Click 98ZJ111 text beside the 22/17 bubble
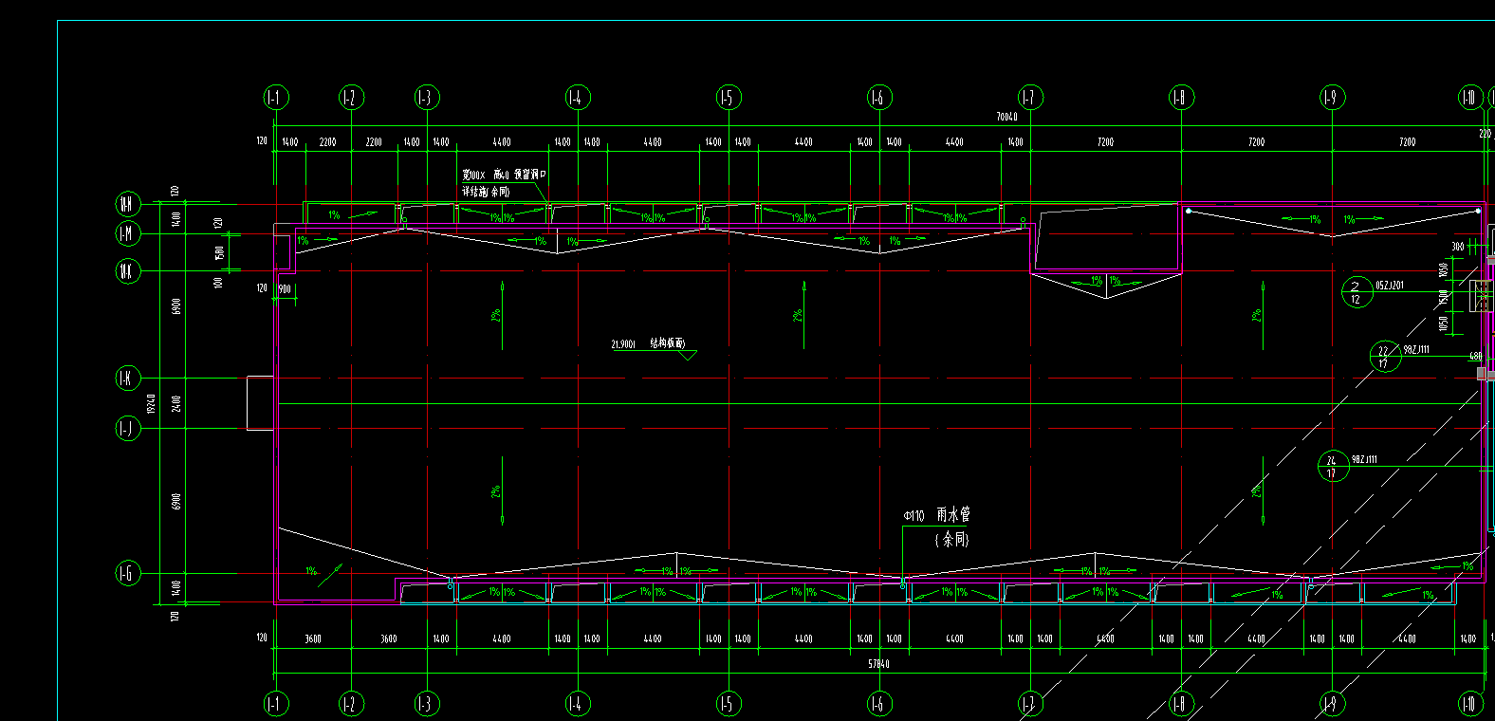 coord(1416,349)
